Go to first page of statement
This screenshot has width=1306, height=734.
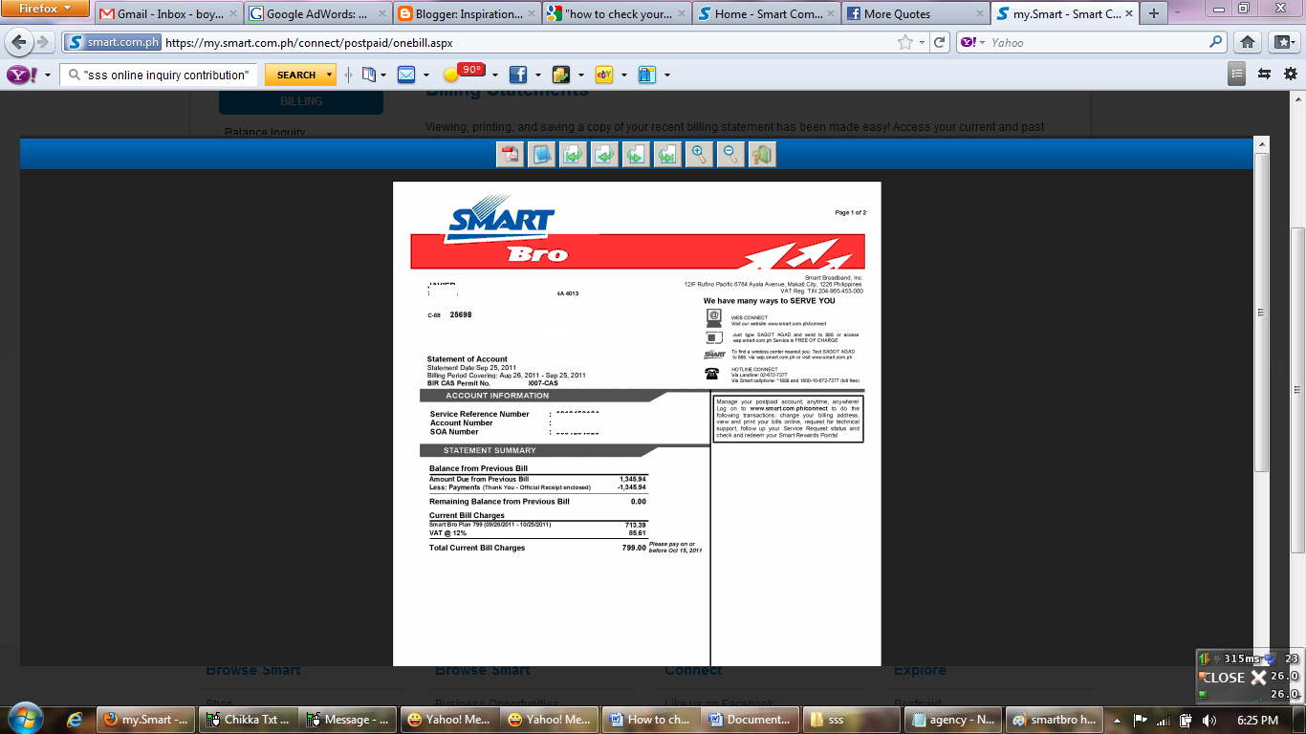[573, 154]
